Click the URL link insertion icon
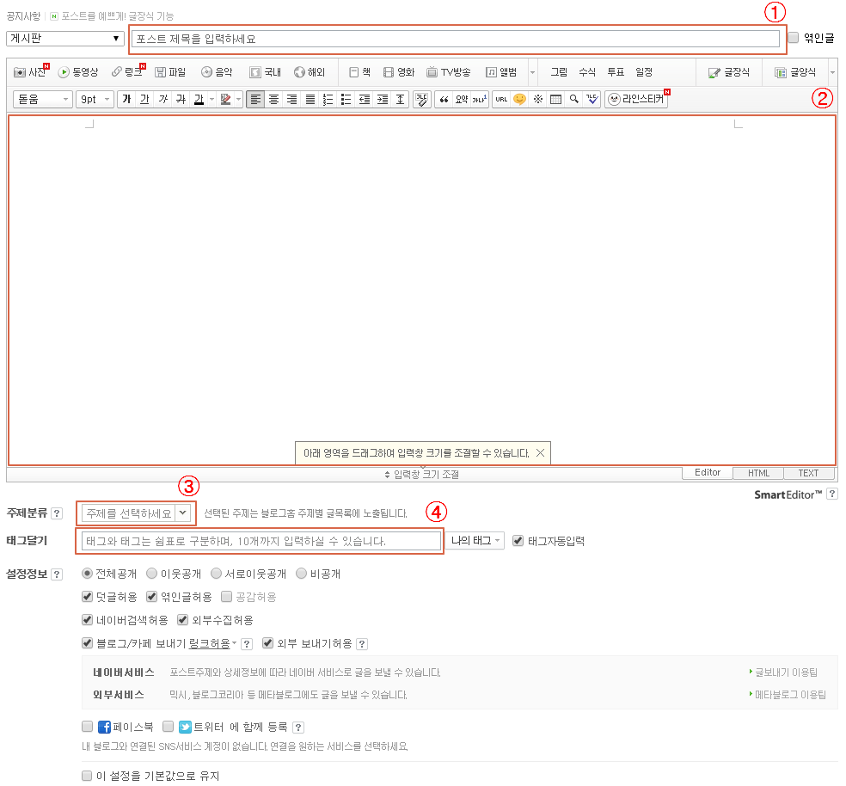This screenshot has height=786, width=846. pos(501,99)
